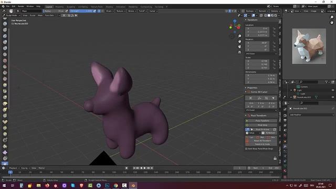Open the Brush dropdown
Screen dimensions: 336x189
[110, 11]
